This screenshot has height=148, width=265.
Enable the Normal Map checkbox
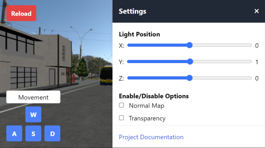[x=122, y=105]
